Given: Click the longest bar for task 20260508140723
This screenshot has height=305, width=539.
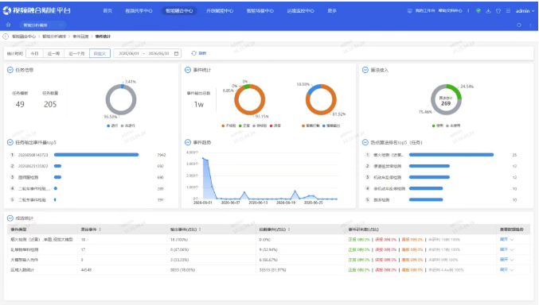Looking at the screenshot, I should point(96,155).
